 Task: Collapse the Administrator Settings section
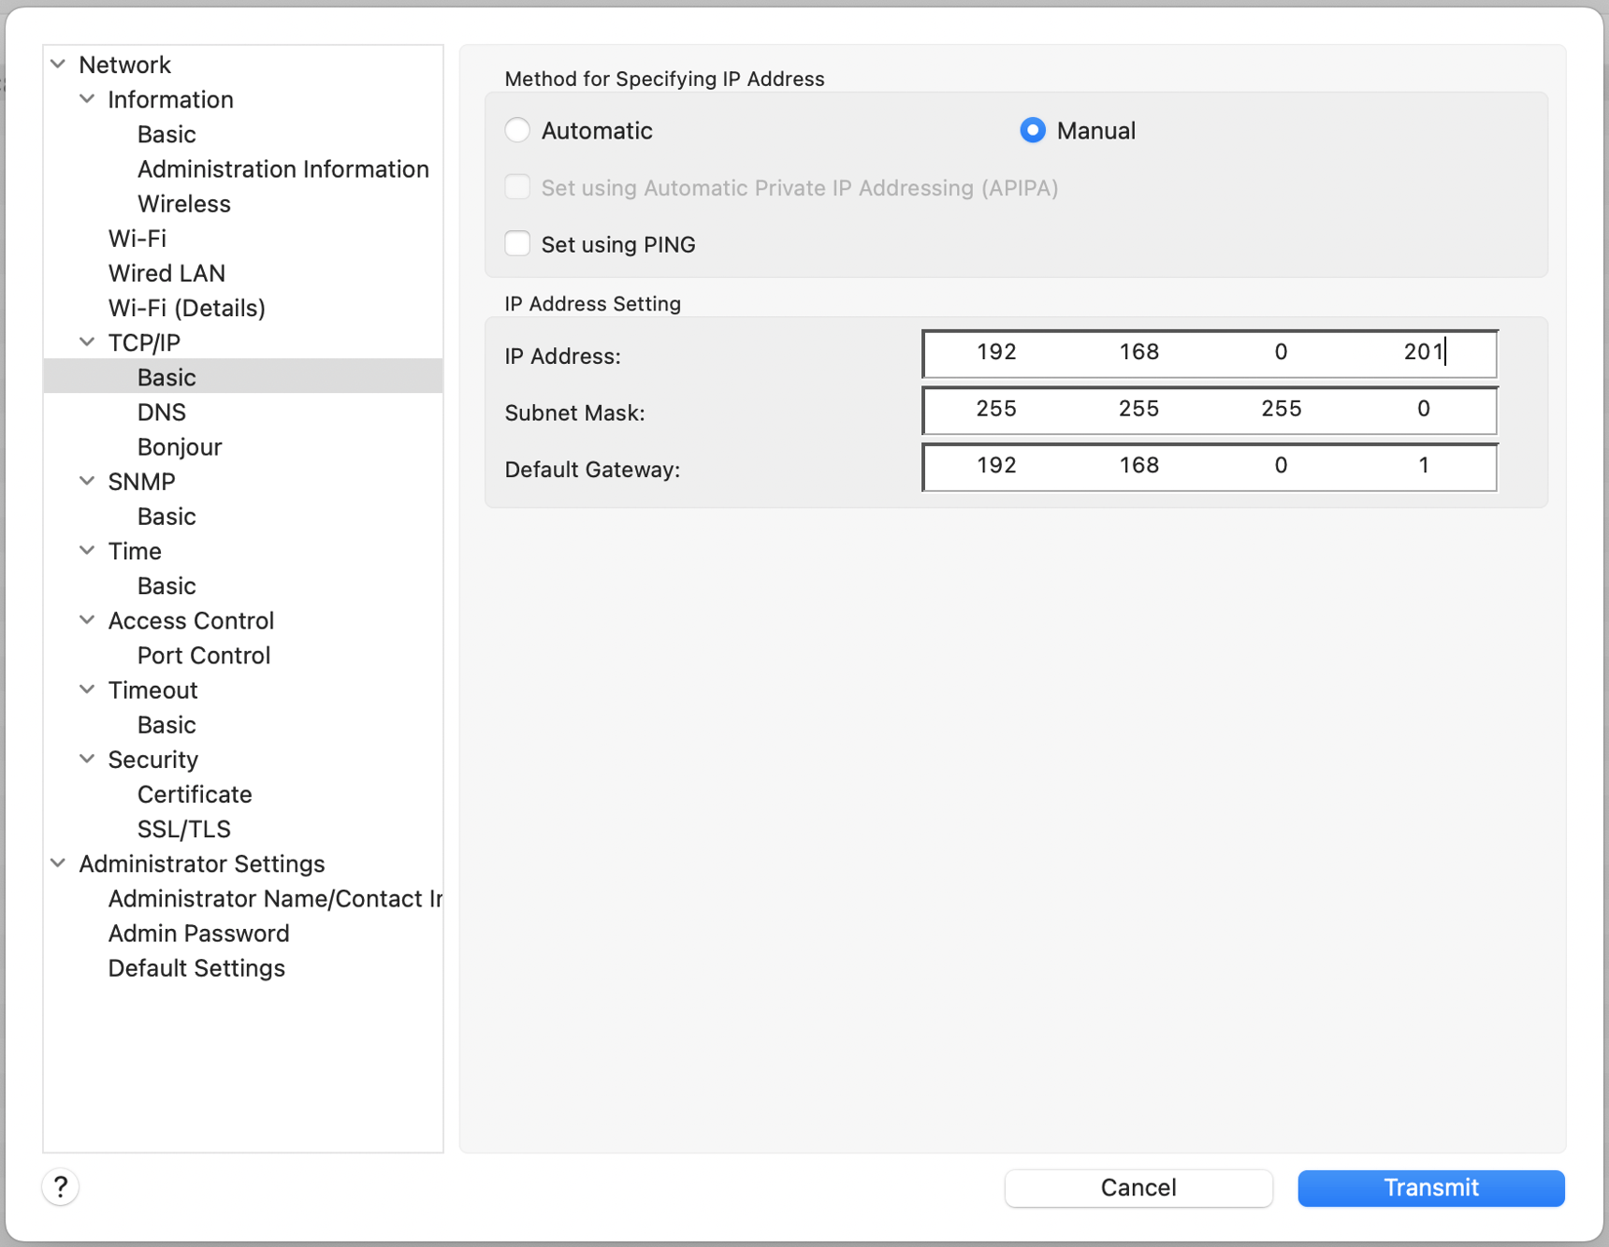58,863
